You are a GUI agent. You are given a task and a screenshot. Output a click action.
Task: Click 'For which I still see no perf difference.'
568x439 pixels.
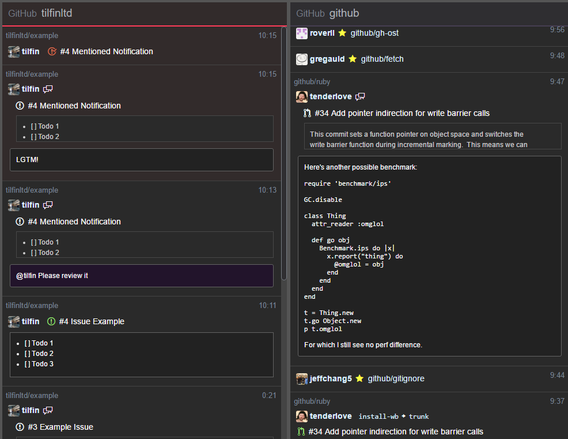click(363, 345)
